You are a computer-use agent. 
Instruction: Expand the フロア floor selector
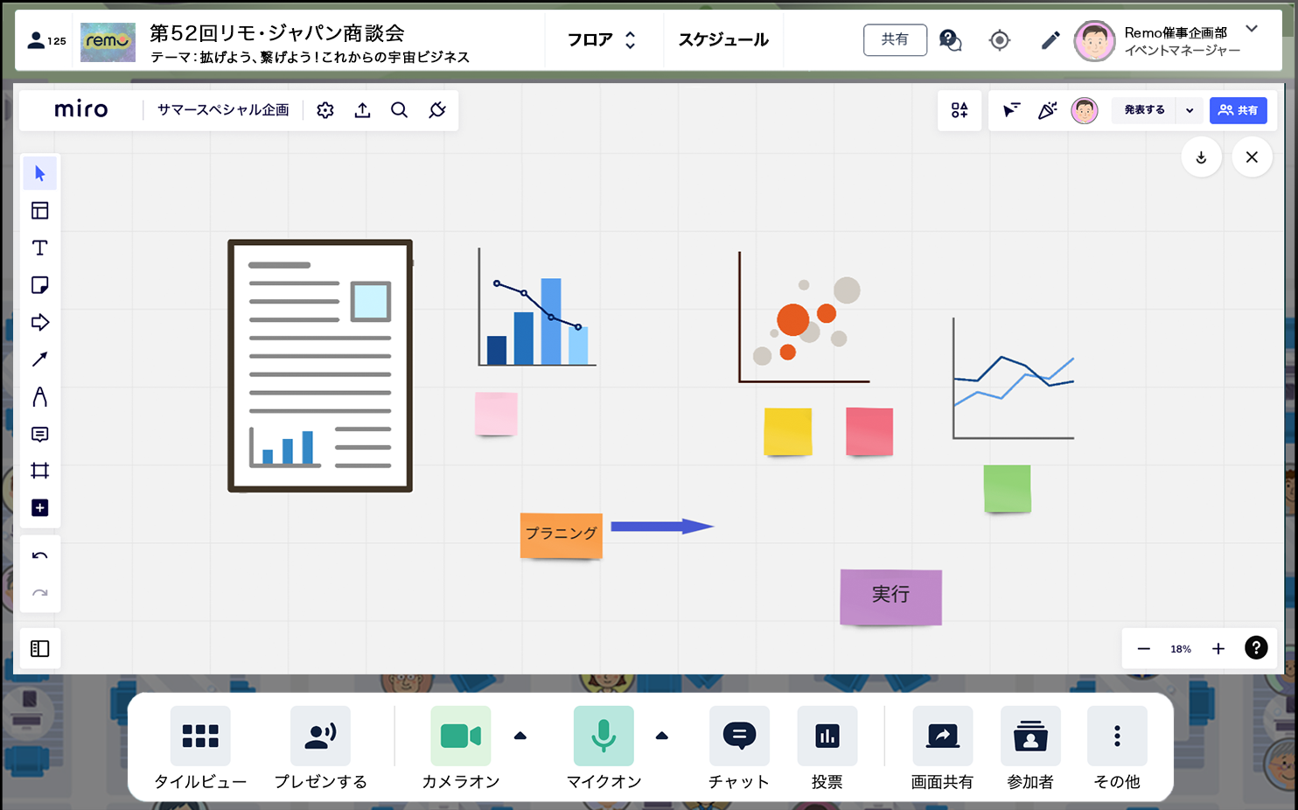click(602, 40)
